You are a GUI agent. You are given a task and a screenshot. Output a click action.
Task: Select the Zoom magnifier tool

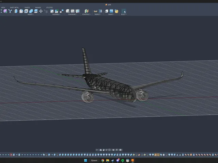(x=107, y=150)
